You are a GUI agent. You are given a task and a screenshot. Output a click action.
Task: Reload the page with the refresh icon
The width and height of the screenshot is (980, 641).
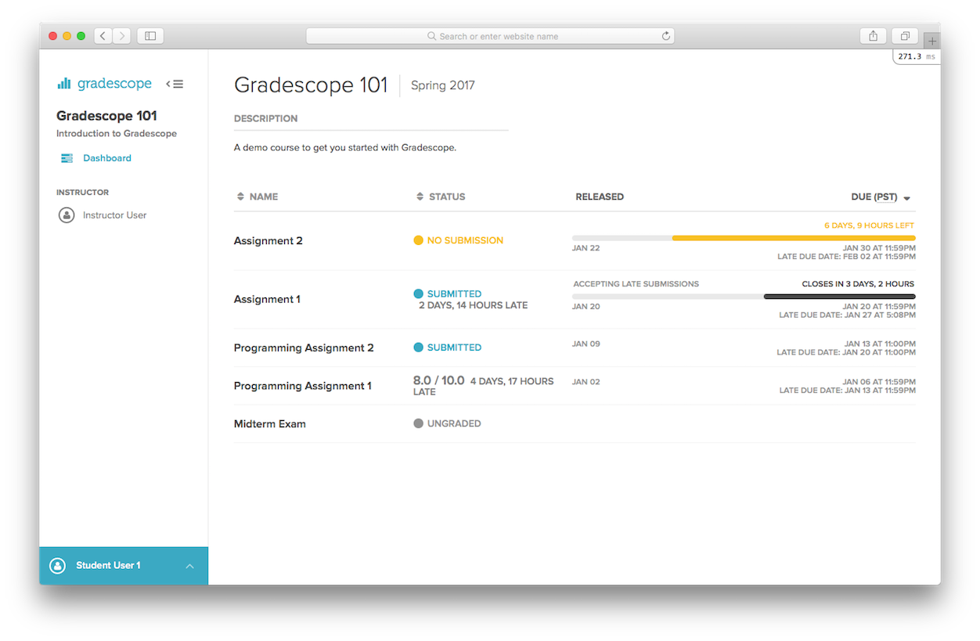(x=666, y=36)
